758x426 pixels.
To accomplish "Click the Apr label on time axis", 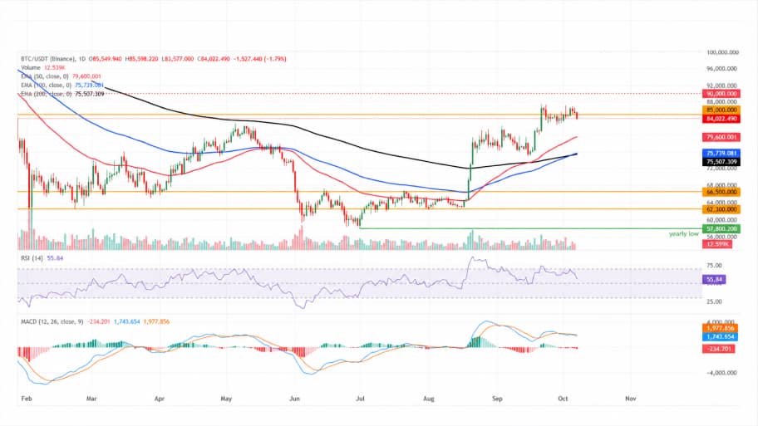I will click(x=159, y=399).
